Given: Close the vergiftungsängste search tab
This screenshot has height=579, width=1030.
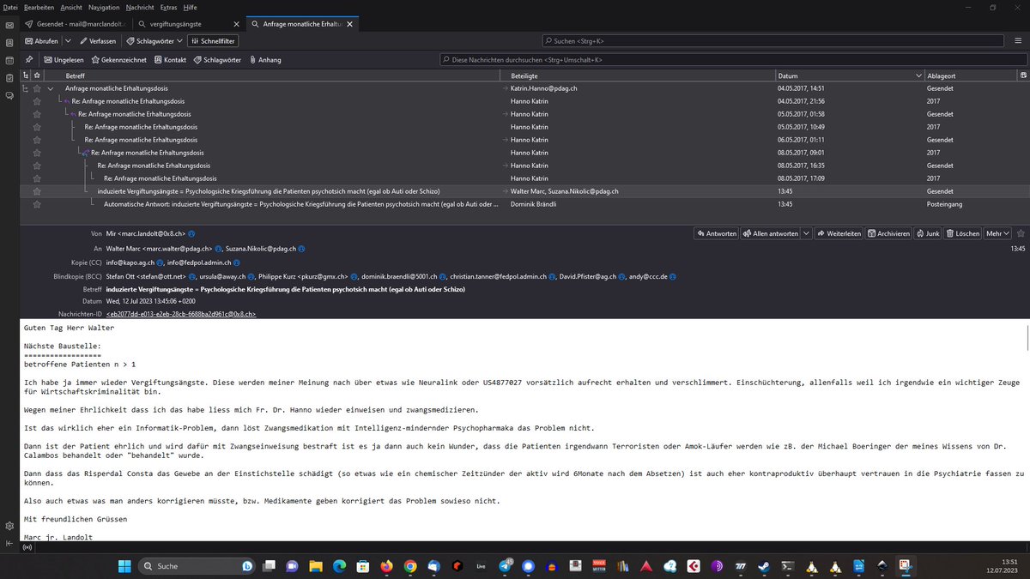Looking at the screenshot, I should point(237,24).
